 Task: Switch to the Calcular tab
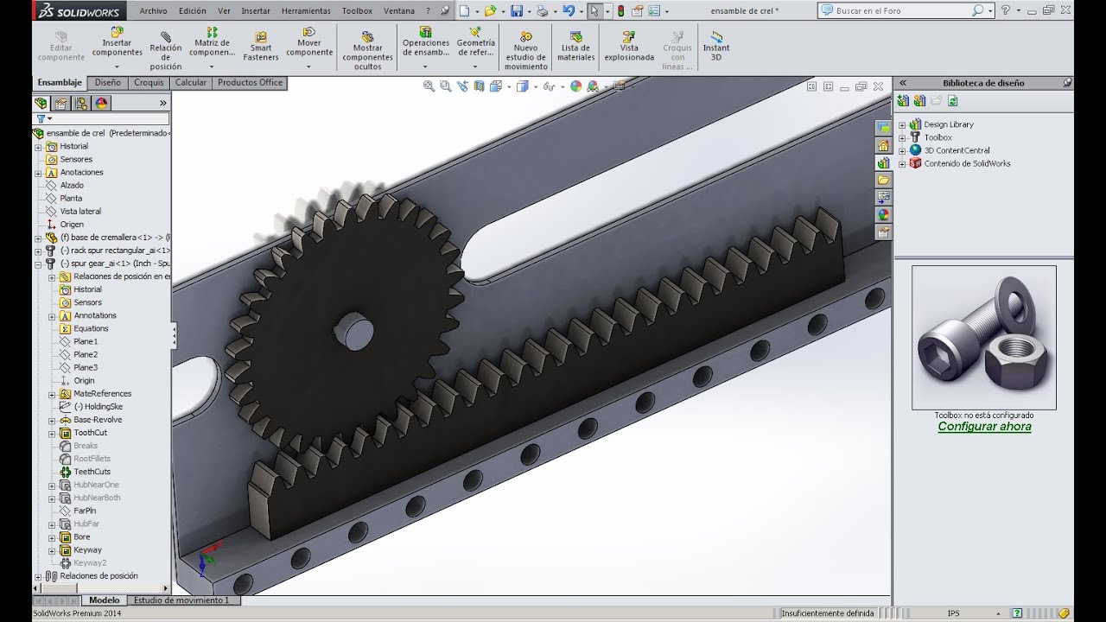click(191, 83)
